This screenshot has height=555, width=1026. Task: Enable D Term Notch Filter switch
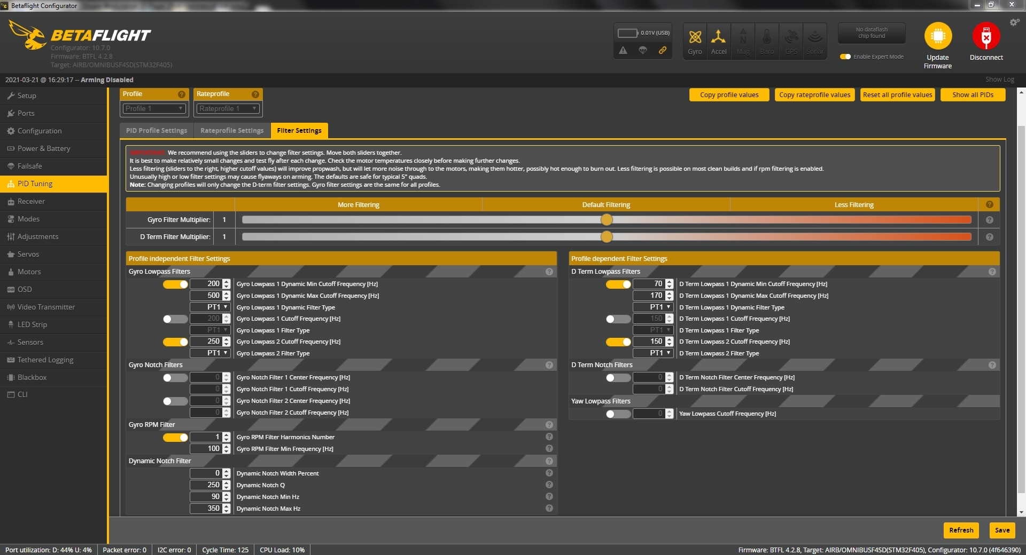tap(618, 378)
